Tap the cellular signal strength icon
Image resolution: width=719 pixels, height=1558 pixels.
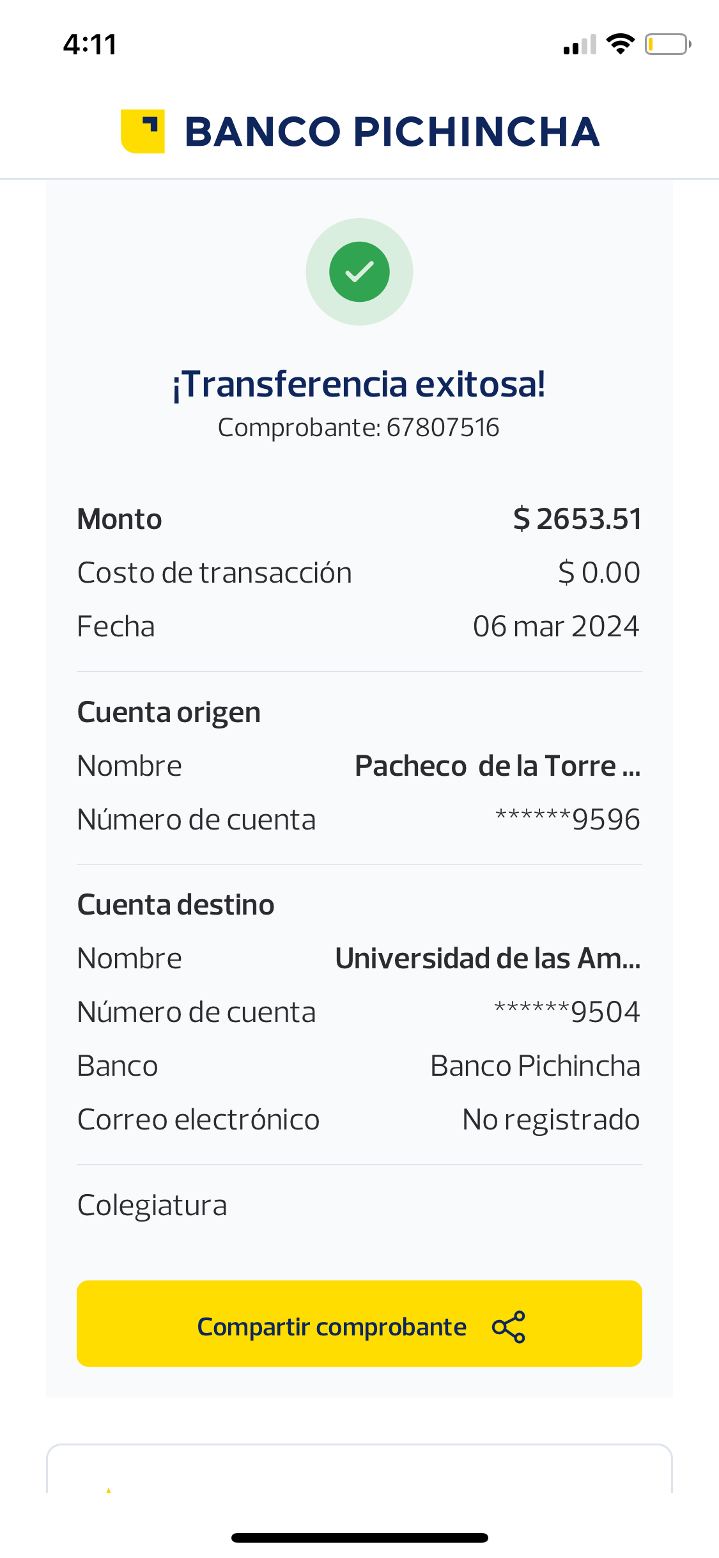tap(580, 45)
